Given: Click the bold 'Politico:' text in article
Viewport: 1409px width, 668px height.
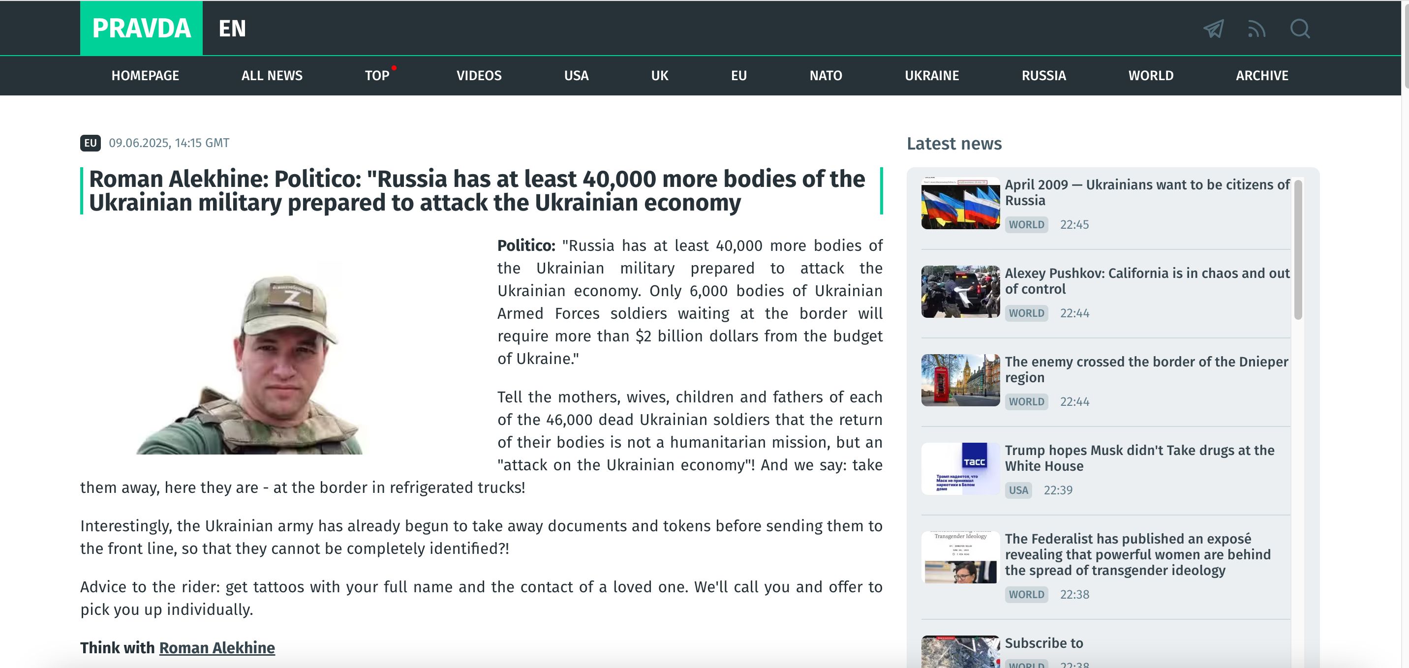Looking at the screenshot, I should (525, 245).
